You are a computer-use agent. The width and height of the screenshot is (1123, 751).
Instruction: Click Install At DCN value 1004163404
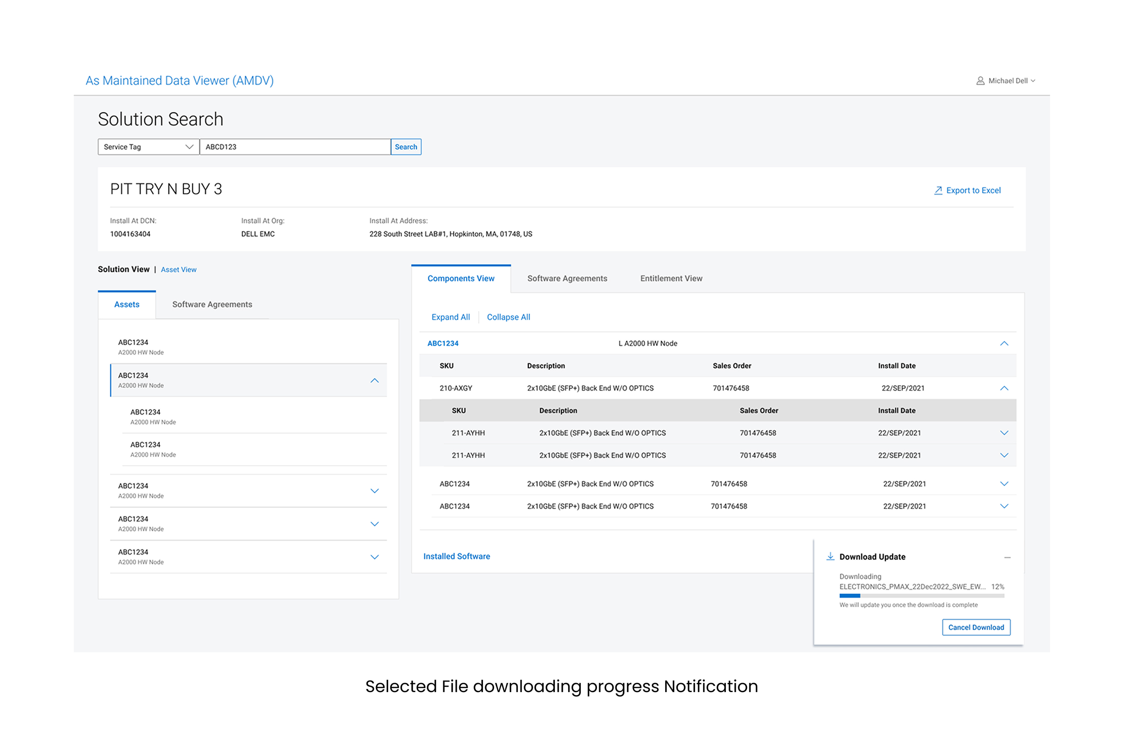[130, 234]
